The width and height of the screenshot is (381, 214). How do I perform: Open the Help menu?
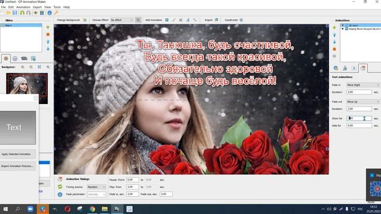click(66, 7)
